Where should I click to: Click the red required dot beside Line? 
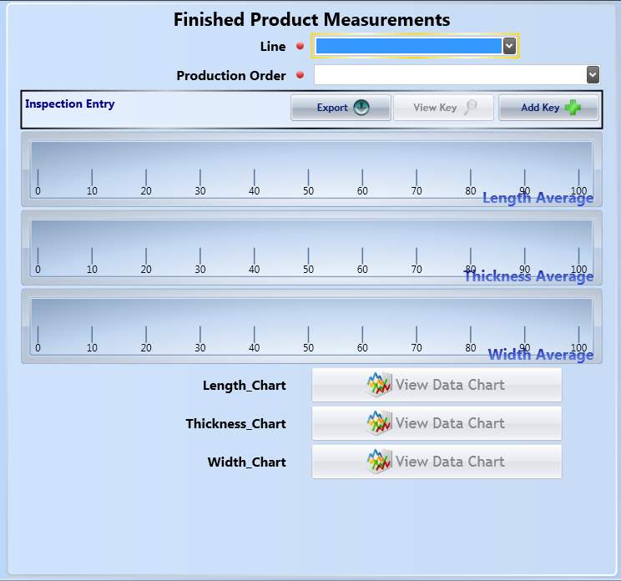coord(300,47)
